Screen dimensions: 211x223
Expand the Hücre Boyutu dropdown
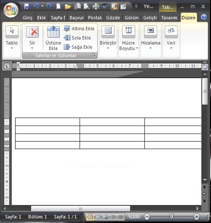[128, 38]
